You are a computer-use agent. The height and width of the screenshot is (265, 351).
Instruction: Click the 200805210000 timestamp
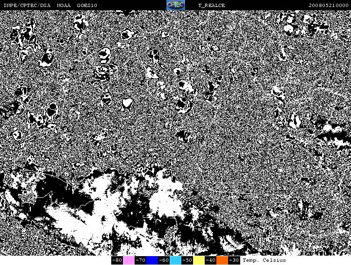click(329, 5)
